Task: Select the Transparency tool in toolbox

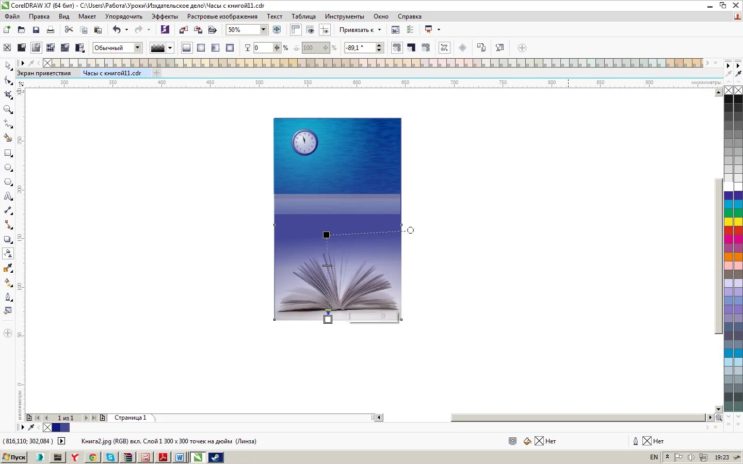Action: coord(8,254)
